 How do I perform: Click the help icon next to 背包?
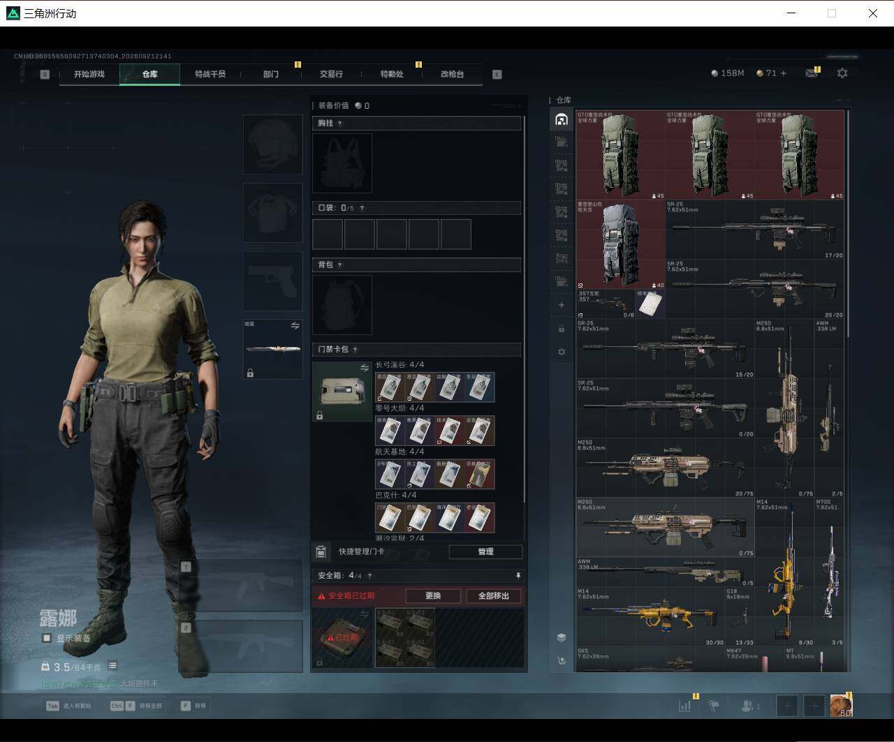click(x=340, y=265)
